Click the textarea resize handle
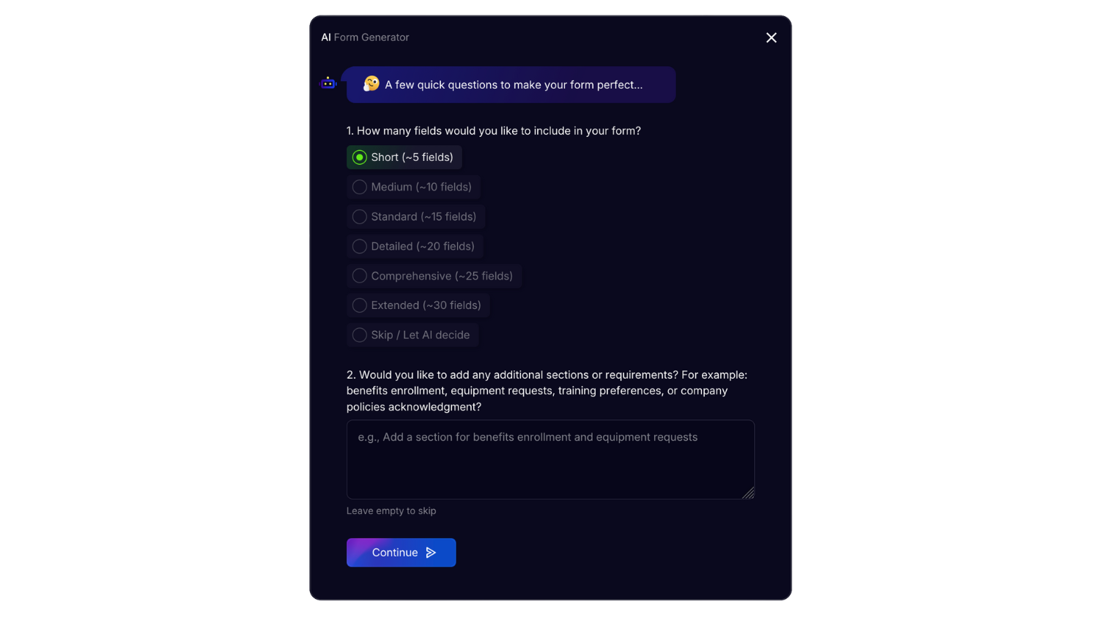This screenshot has height=618, width=1099. click(749, 494)
